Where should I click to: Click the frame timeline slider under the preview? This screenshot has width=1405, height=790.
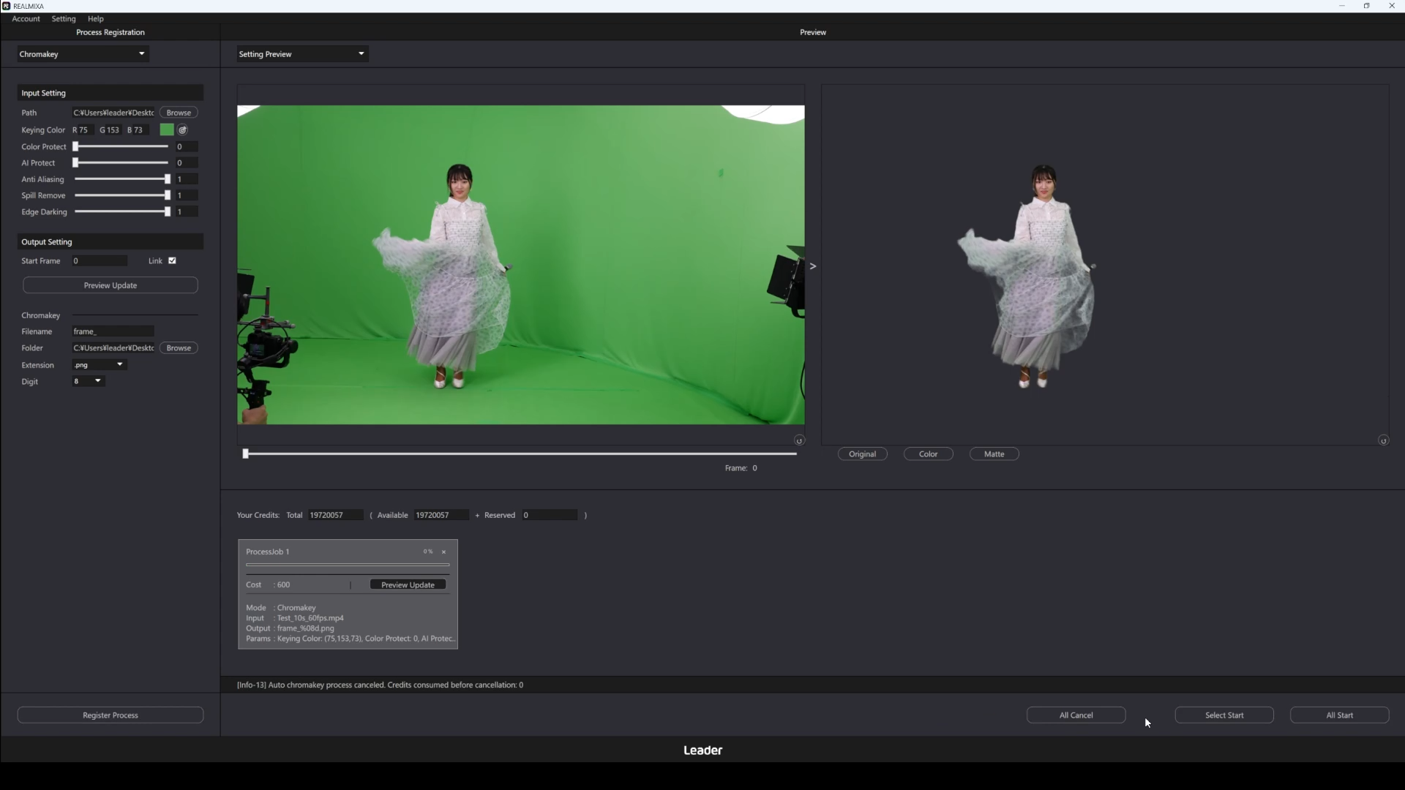click(x=520, y=454)
